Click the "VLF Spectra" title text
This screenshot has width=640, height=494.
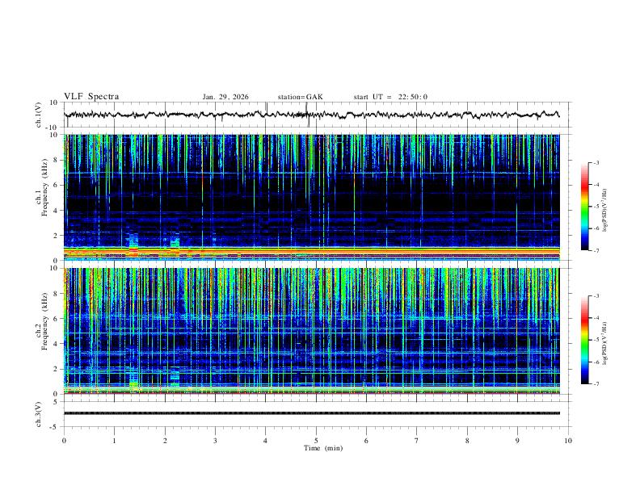pyautogui.click(x=91, y=97)
